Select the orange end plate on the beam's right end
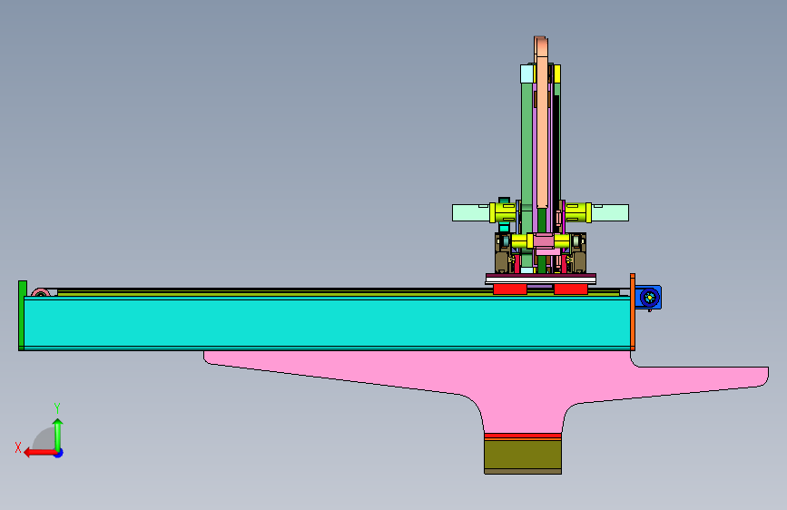Viewport: 787px width, 510px height. pos(633,312)
